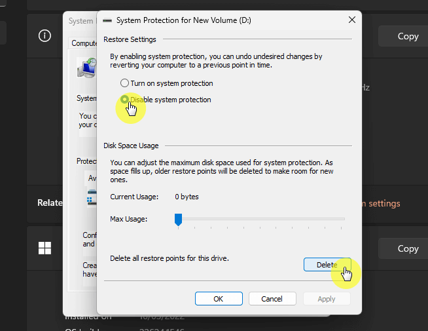Image resolution: width=428 pixels, height=331 pixels.
Task: Open the Computer Name tab in System window
Action: [83, 43]
